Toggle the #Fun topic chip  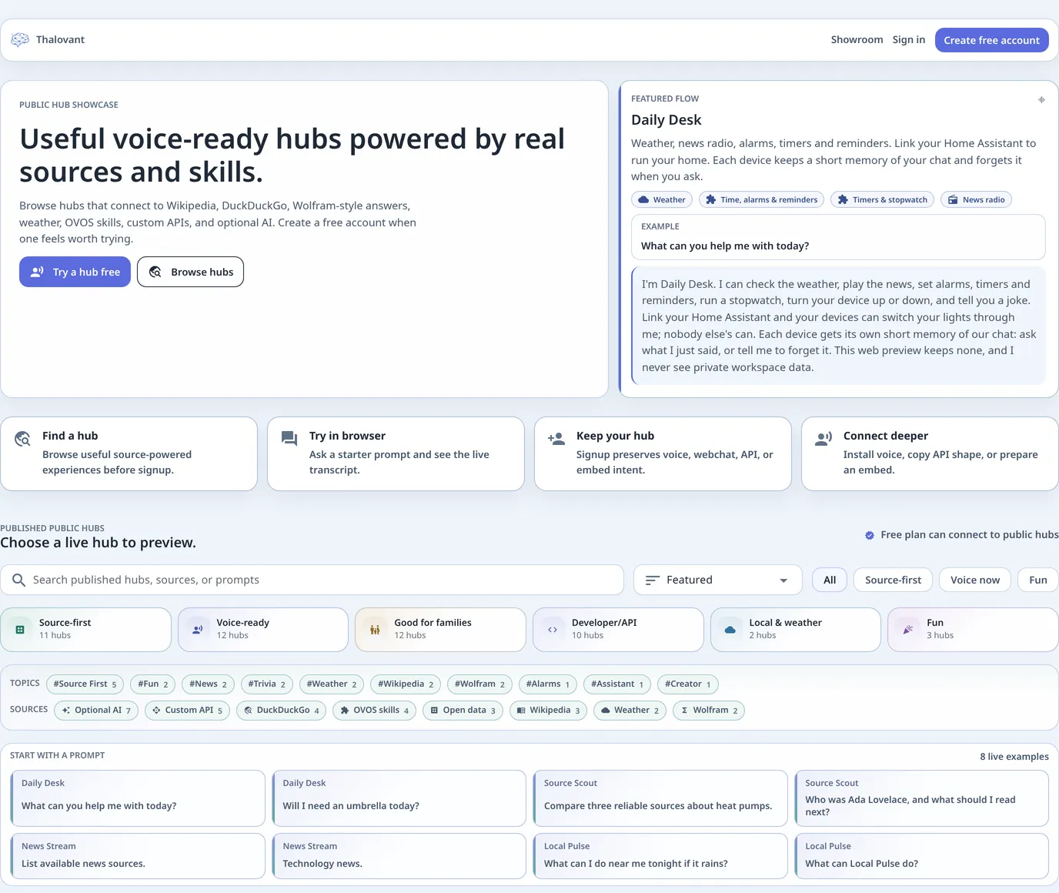point(152,684)
